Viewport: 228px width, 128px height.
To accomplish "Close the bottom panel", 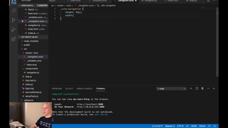I will tap(214, 89).
